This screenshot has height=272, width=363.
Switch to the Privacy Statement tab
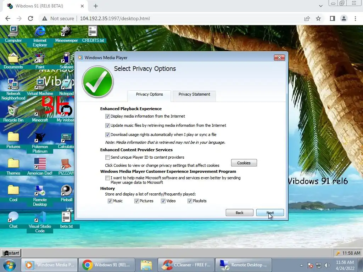tap(194, 95)
